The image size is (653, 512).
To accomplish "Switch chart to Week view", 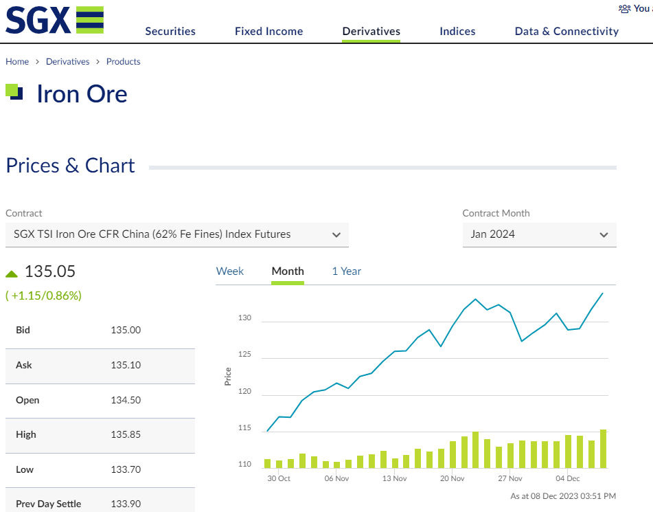I will tap(230, 271).
